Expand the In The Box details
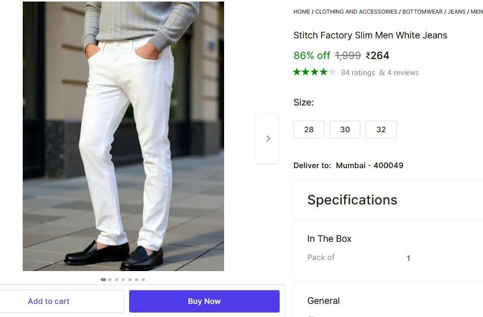The height and width of the screenshot is (317, 483). pos(329,238)
